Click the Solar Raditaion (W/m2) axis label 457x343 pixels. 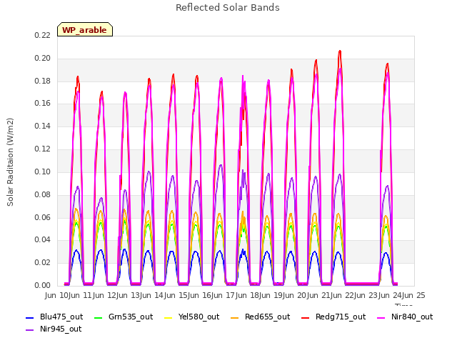coord(10,162)
